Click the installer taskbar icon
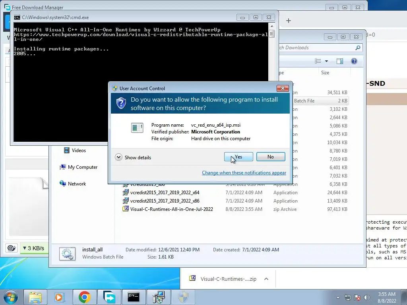Image resolution: width=407 pixels, height=305 pixels. click(158, 297)
